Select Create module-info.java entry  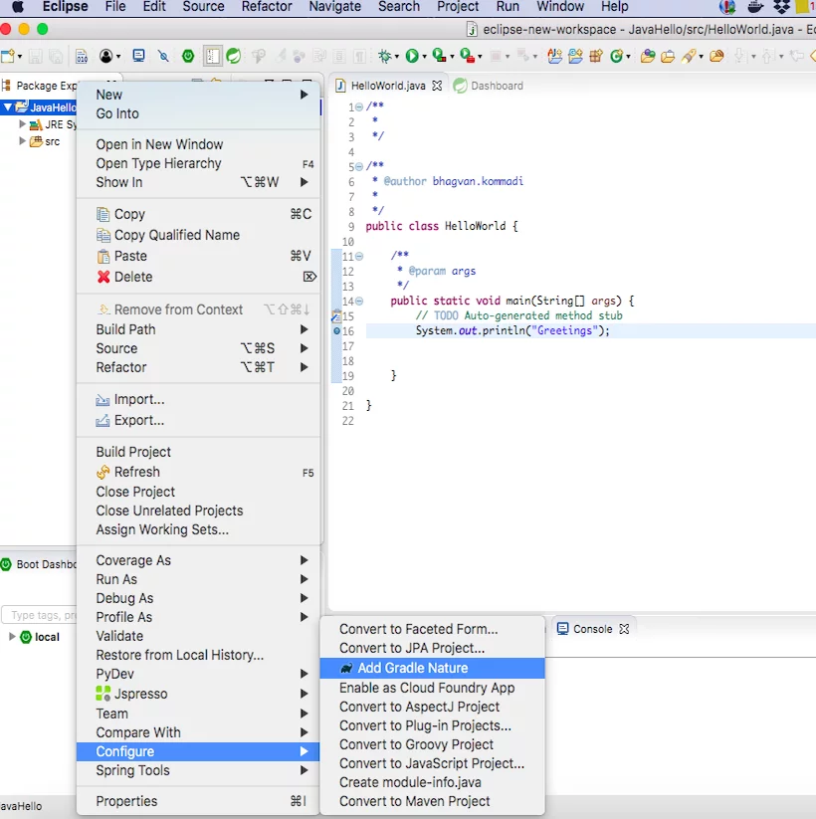[432, 782]
